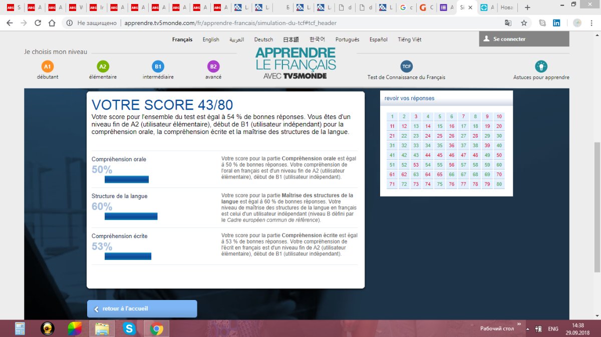Click the Chrome home button
This screenshot has width=601, height=337.
coord(52,23)
